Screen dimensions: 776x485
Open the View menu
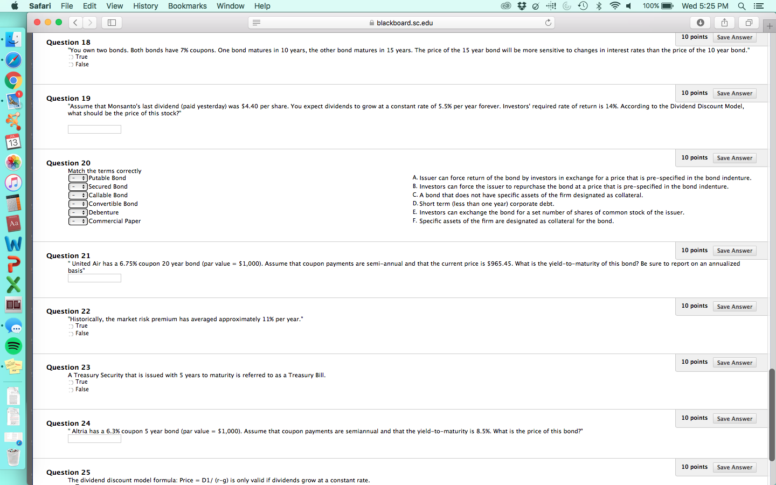click(x=115, y=6)
